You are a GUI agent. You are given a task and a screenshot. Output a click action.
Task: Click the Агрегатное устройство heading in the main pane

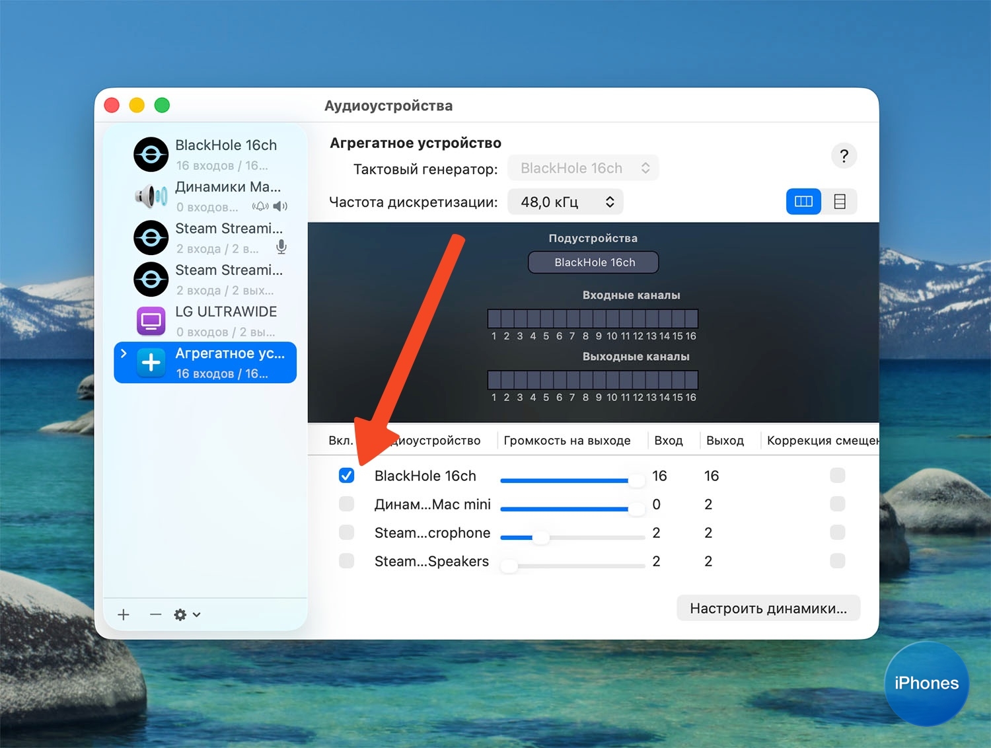416,143
